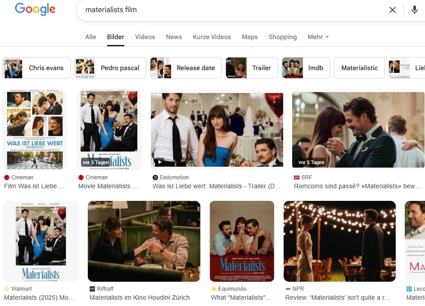Clear the search field with the X icon
425x306 pixels.
(x=392, y=10)
